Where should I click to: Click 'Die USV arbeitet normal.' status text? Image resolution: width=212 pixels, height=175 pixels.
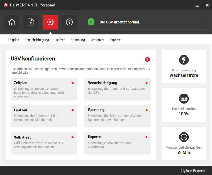tap(120, 22)
